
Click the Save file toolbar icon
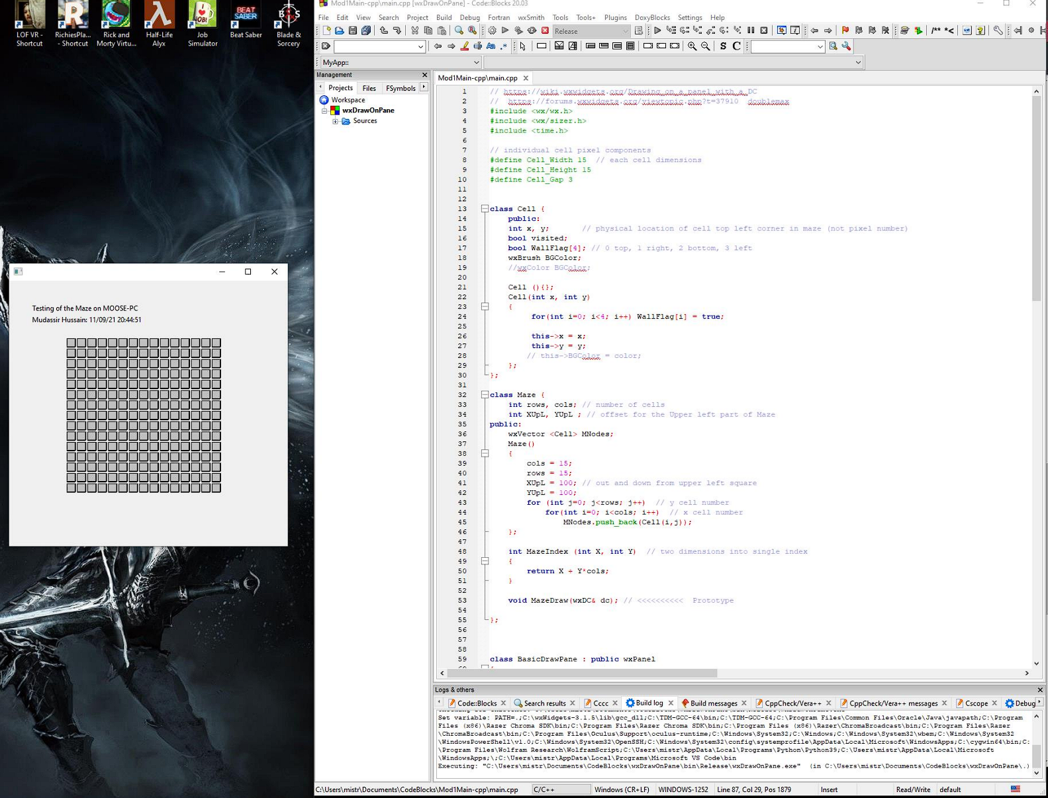tap(353, 30)
